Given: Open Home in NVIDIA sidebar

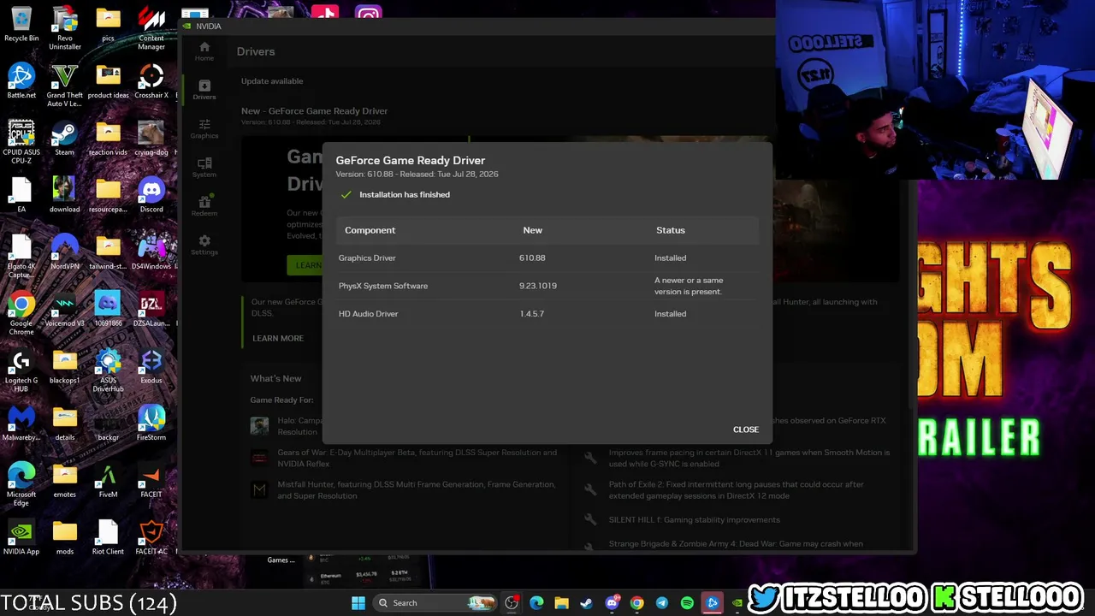Looking at the screenshot, I should tap(204, 50).
